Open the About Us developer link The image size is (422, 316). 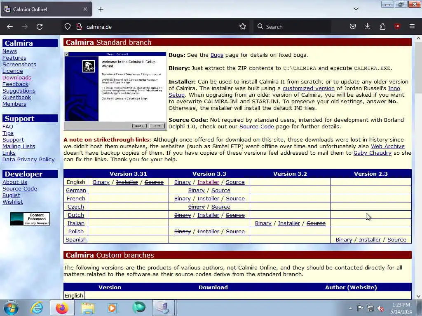(15, 182)
